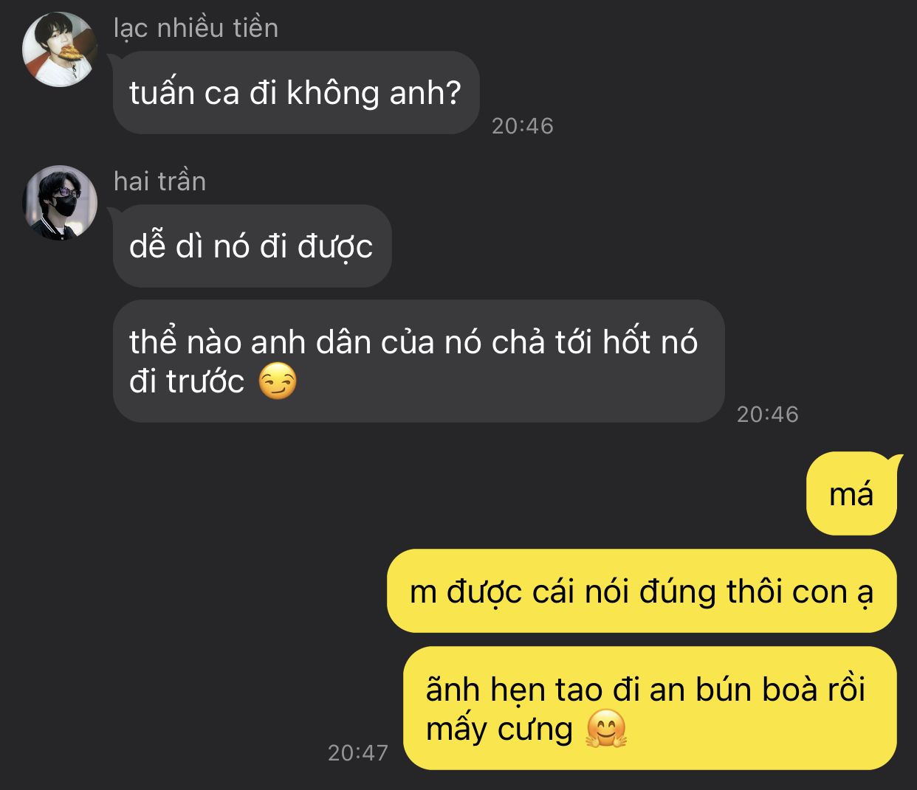This screenshot has width=917, height=790.
Task: Click the word cưng before hugging emoji
Action: [535, 730]
